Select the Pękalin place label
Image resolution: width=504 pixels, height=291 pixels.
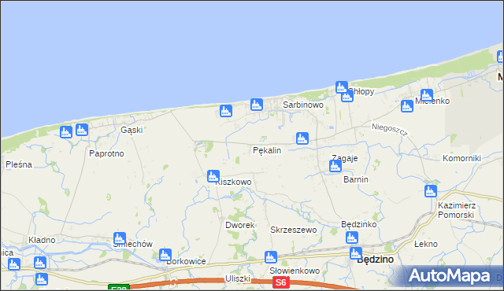pos(267,150)
